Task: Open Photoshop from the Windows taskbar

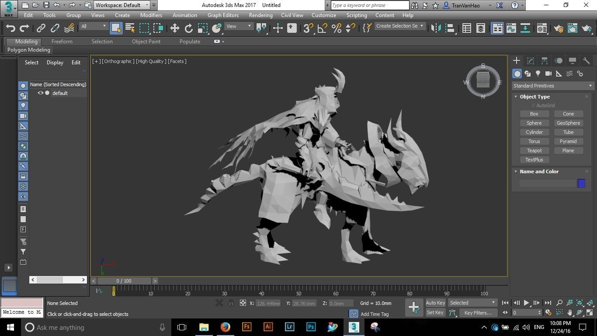Action: click(311, 327)
